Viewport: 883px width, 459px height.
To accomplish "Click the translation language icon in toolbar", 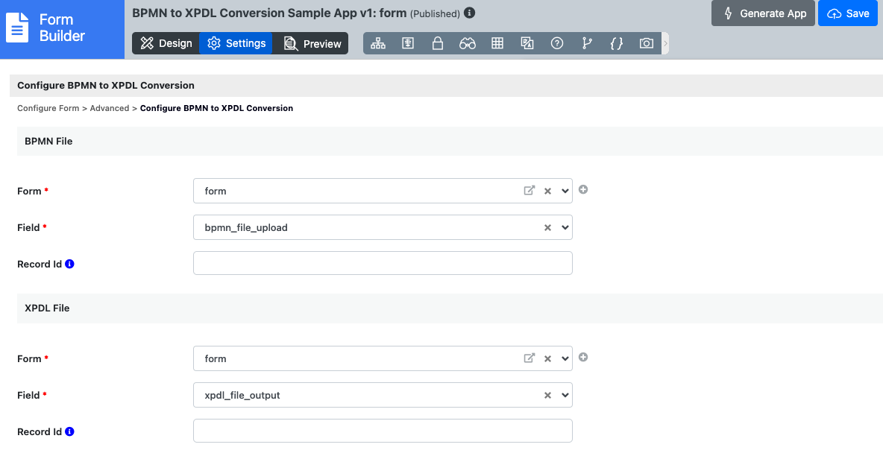I will (527, 44).
